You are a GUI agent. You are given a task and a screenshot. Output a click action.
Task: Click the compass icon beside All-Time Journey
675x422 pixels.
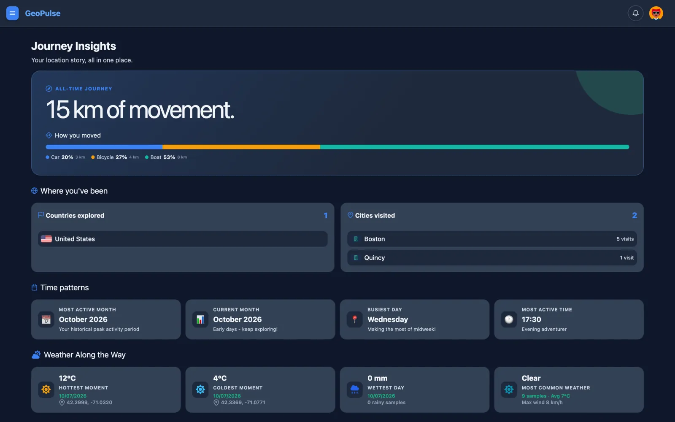point(49,89)
